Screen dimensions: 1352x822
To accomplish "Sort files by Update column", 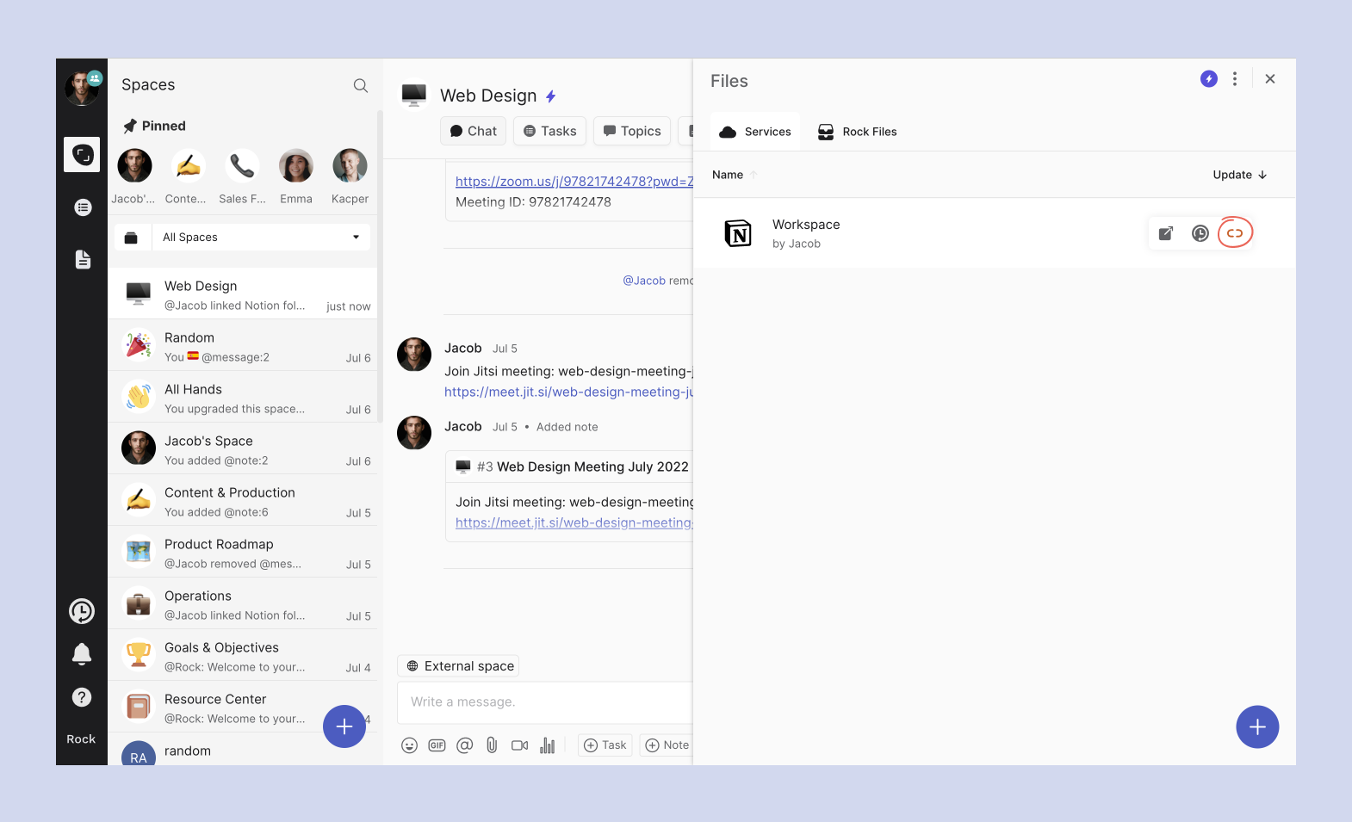I will coord(1239,175).
